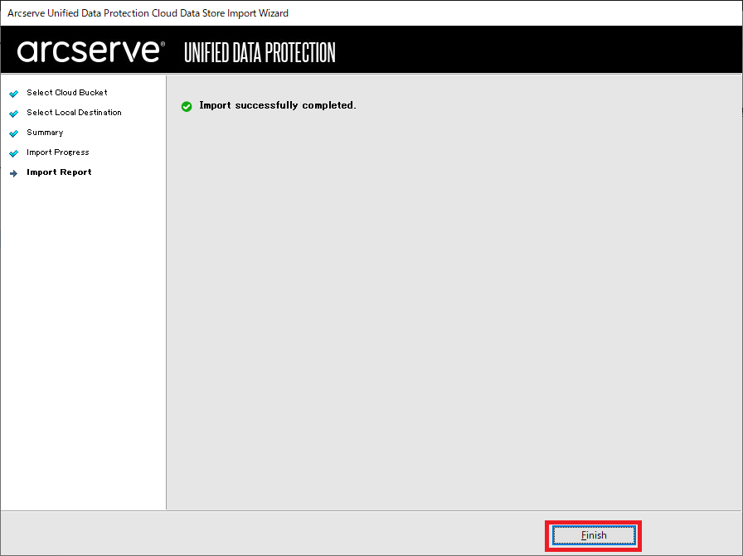Click arrow icon beside Import Report
The width and height of the screenshot is (743, 556).
(x=14, y=173)
